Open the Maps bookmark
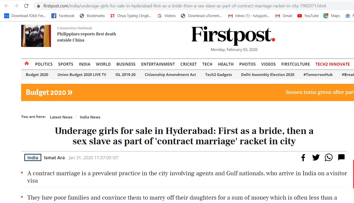The width and height of the screenshot is (354, 203). point(332,16)
